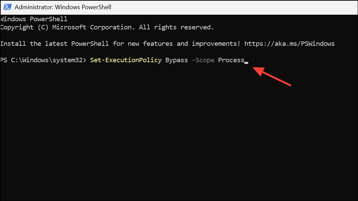The height and width of the screenshot is (201, 358).
Task: Select the gray -Scope parameter
Action: coord(203,60)
